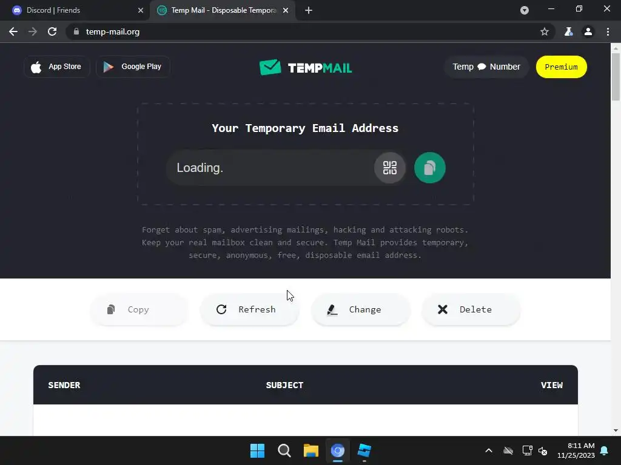Reload the temp-mail.org page
Image resolution: width=621 pixels, height=465 pixels.
pos(52,31)
